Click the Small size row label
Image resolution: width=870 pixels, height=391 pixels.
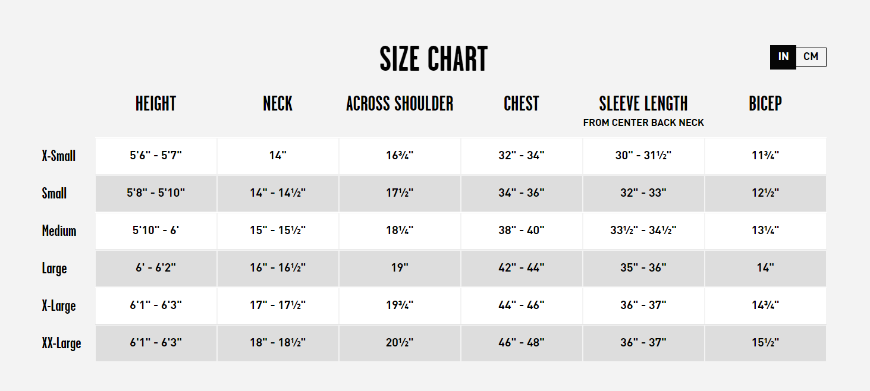click(x=54, y=194)
